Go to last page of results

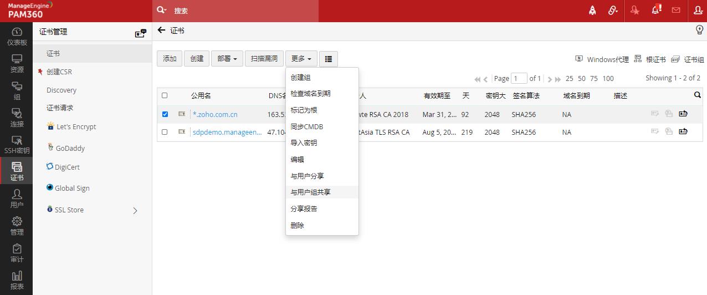pyautogui.click(x=558, y=79)
